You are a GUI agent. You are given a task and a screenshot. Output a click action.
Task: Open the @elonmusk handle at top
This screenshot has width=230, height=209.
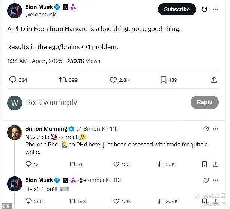tap(40, 15)
